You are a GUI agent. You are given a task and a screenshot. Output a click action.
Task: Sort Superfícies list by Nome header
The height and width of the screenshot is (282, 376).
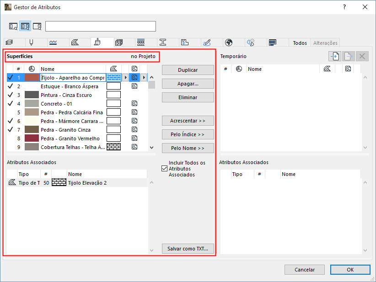click(73, 69)
